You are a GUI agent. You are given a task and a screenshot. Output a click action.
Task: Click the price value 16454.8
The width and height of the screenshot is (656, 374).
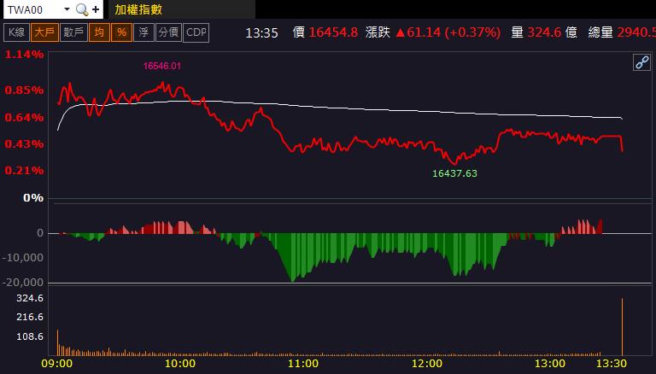(x=333, y=32)
